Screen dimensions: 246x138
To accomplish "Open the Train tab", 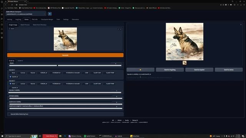I will [x=58, y=20].
